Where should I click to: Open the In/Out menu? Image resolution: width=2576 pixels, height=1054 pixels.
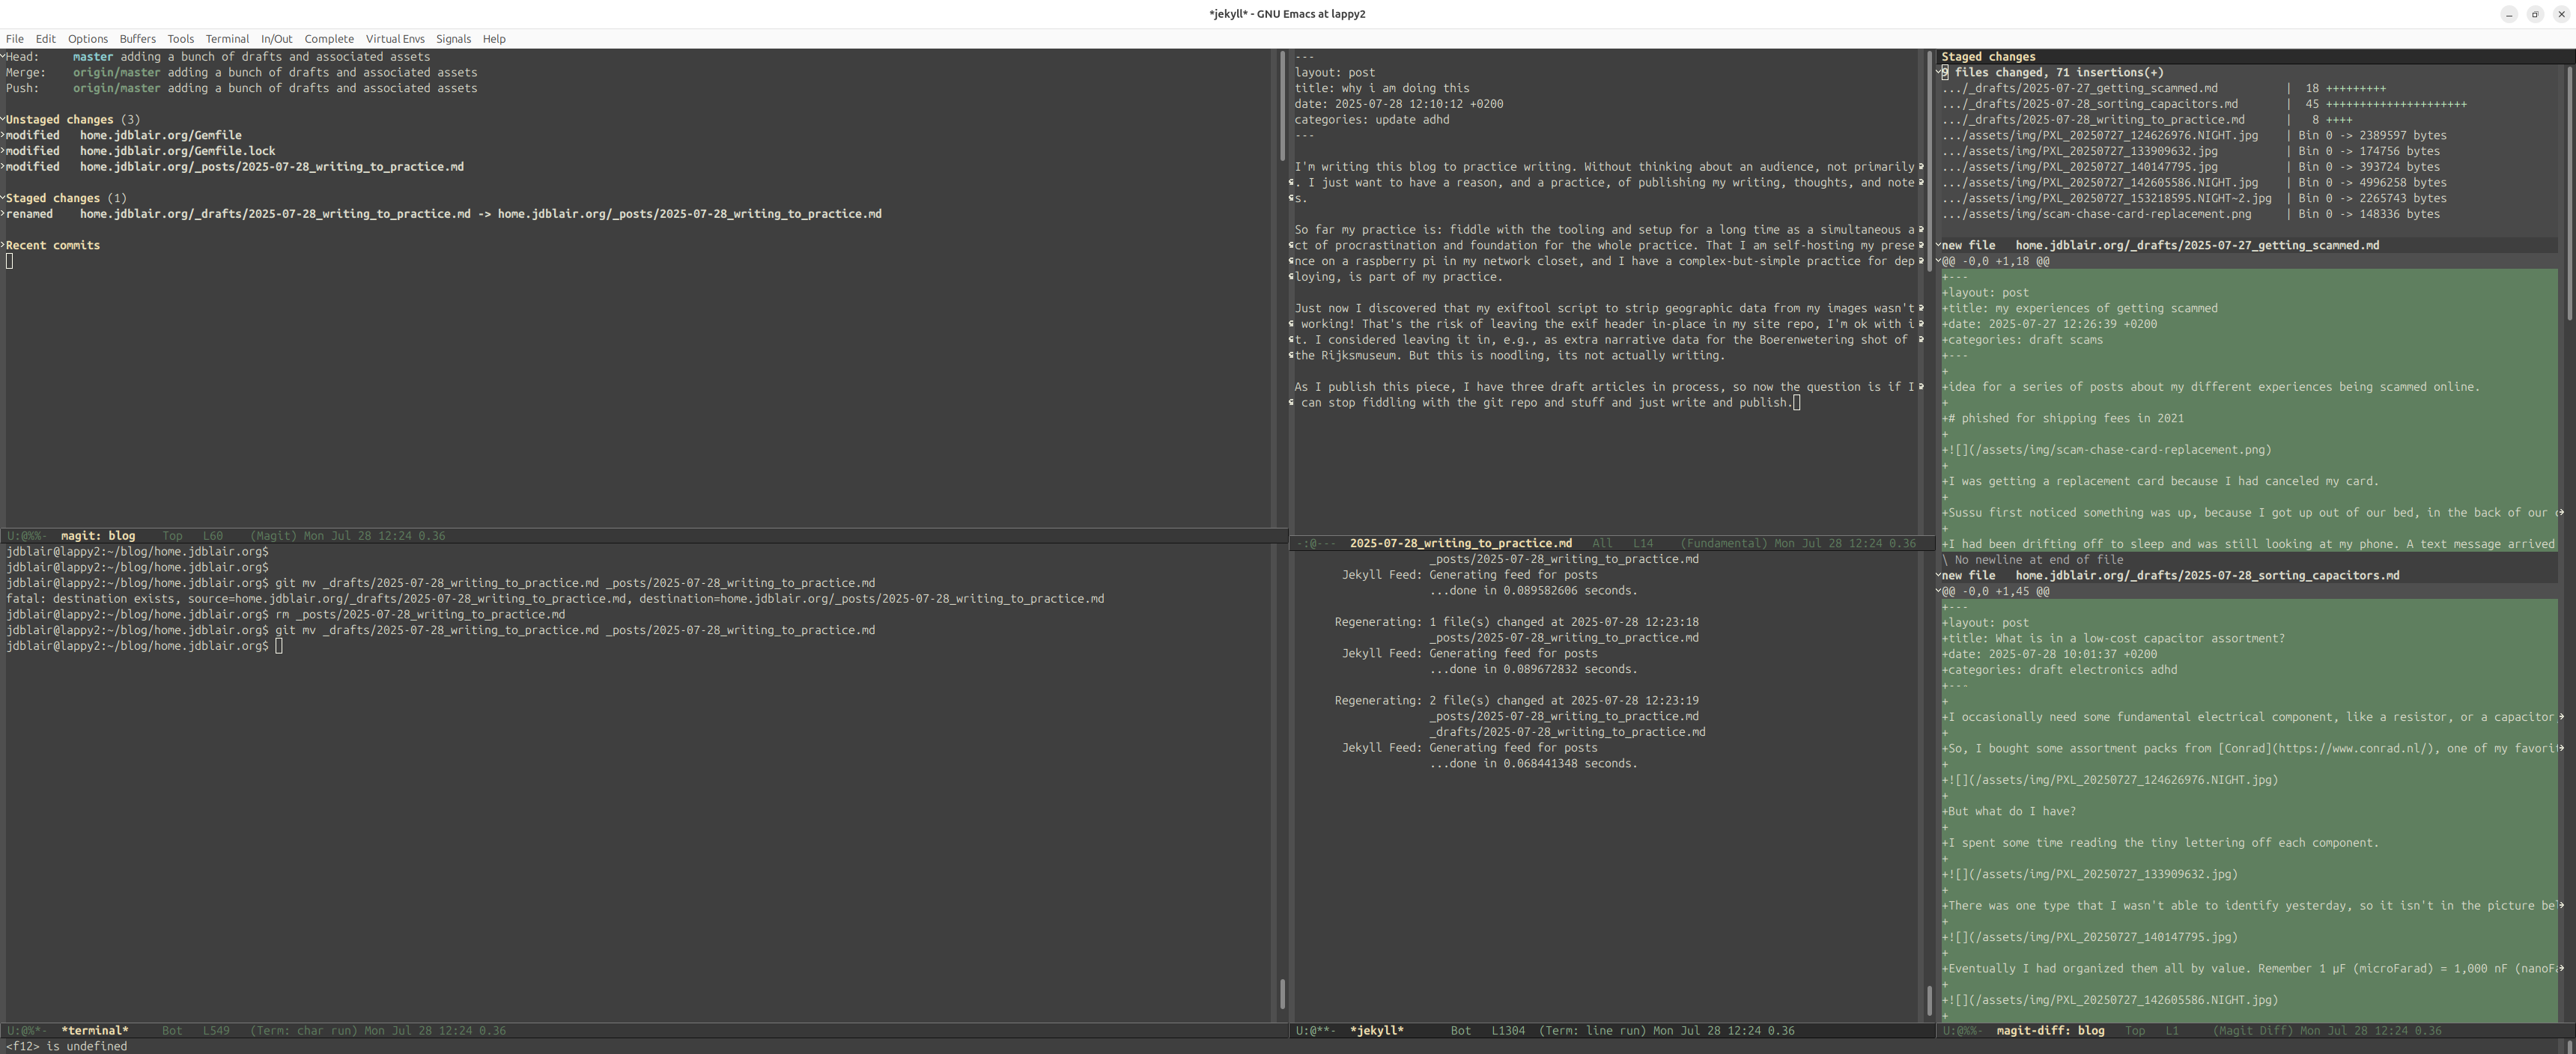coord(276,39)
